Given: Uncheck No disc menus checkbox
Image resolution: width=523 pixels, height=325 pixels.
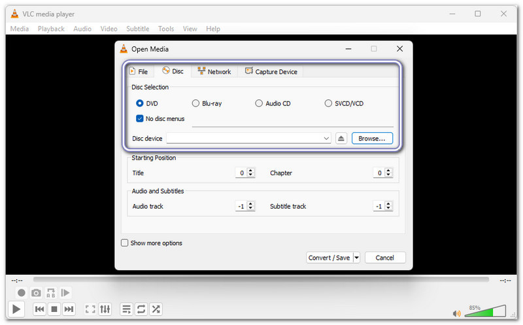Looking at the screenshot, I should point(140,118).
